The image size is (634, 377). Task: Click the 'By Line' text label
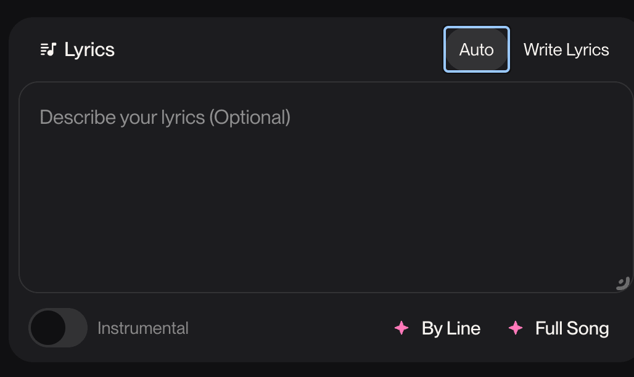click(x=451, y=328)
